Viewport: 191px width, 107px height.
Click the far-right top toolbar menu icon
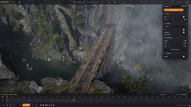[187, 2]
